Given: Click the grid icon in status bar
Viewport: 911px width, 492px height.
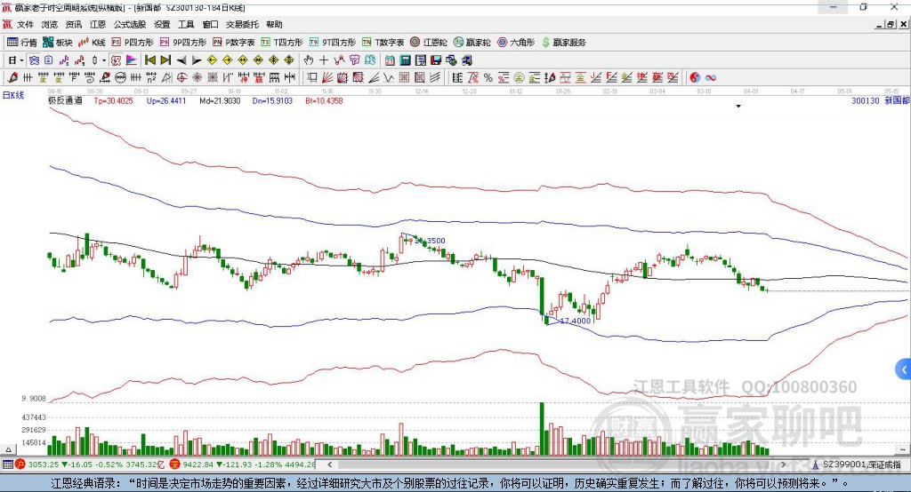Looking at the screenshot, I should click(7, 464).
